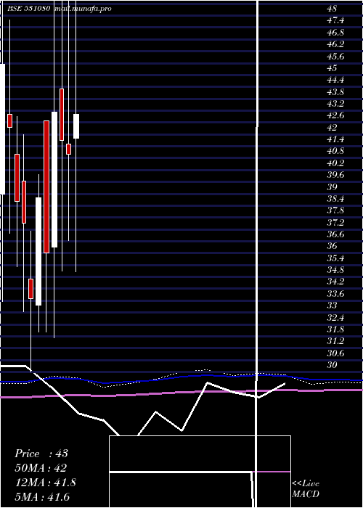363x508 pixels.
Task: Click the 40.2 price axis label
Action: [335, 163]
